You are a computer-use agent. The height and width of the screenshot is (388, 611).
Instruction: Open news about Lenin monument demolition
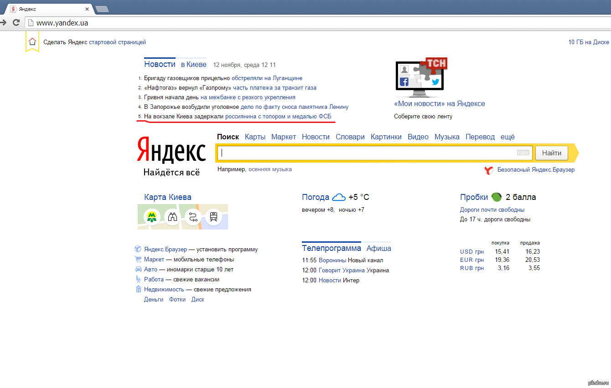pyautogui.click(x=295, y=107)
